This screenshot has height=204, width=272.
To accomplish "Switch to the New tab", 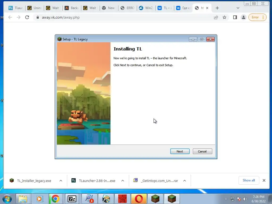I will [109, 8].
